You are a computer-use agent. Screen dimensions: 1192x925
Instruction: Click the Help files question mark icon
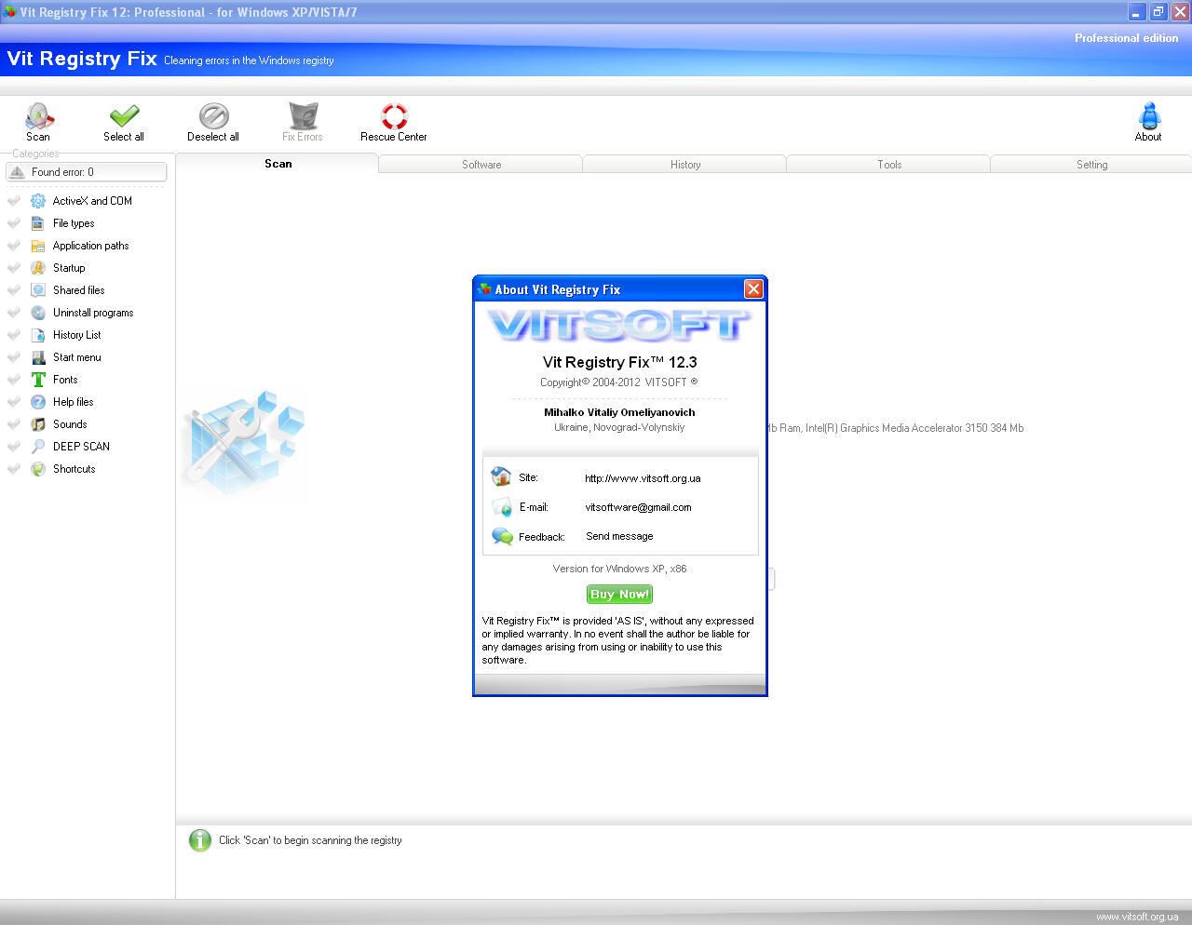coord(38,402)
